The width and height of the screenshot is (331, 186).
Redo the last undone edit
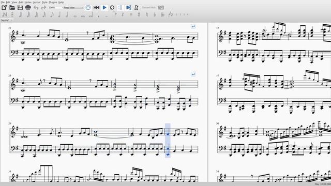pos(43,8)
